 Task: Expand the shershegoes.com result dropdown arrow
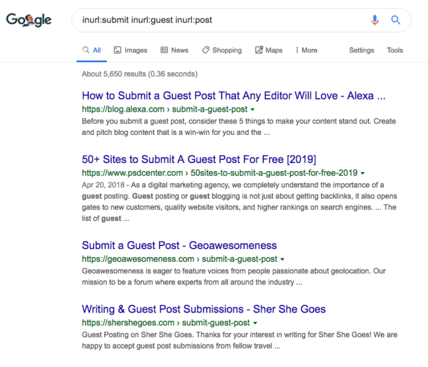tap(255, 323)
